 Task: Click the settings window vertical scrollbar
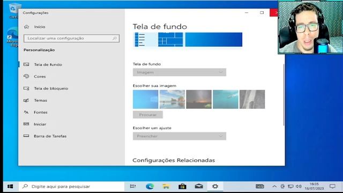(x=284, y=95)
